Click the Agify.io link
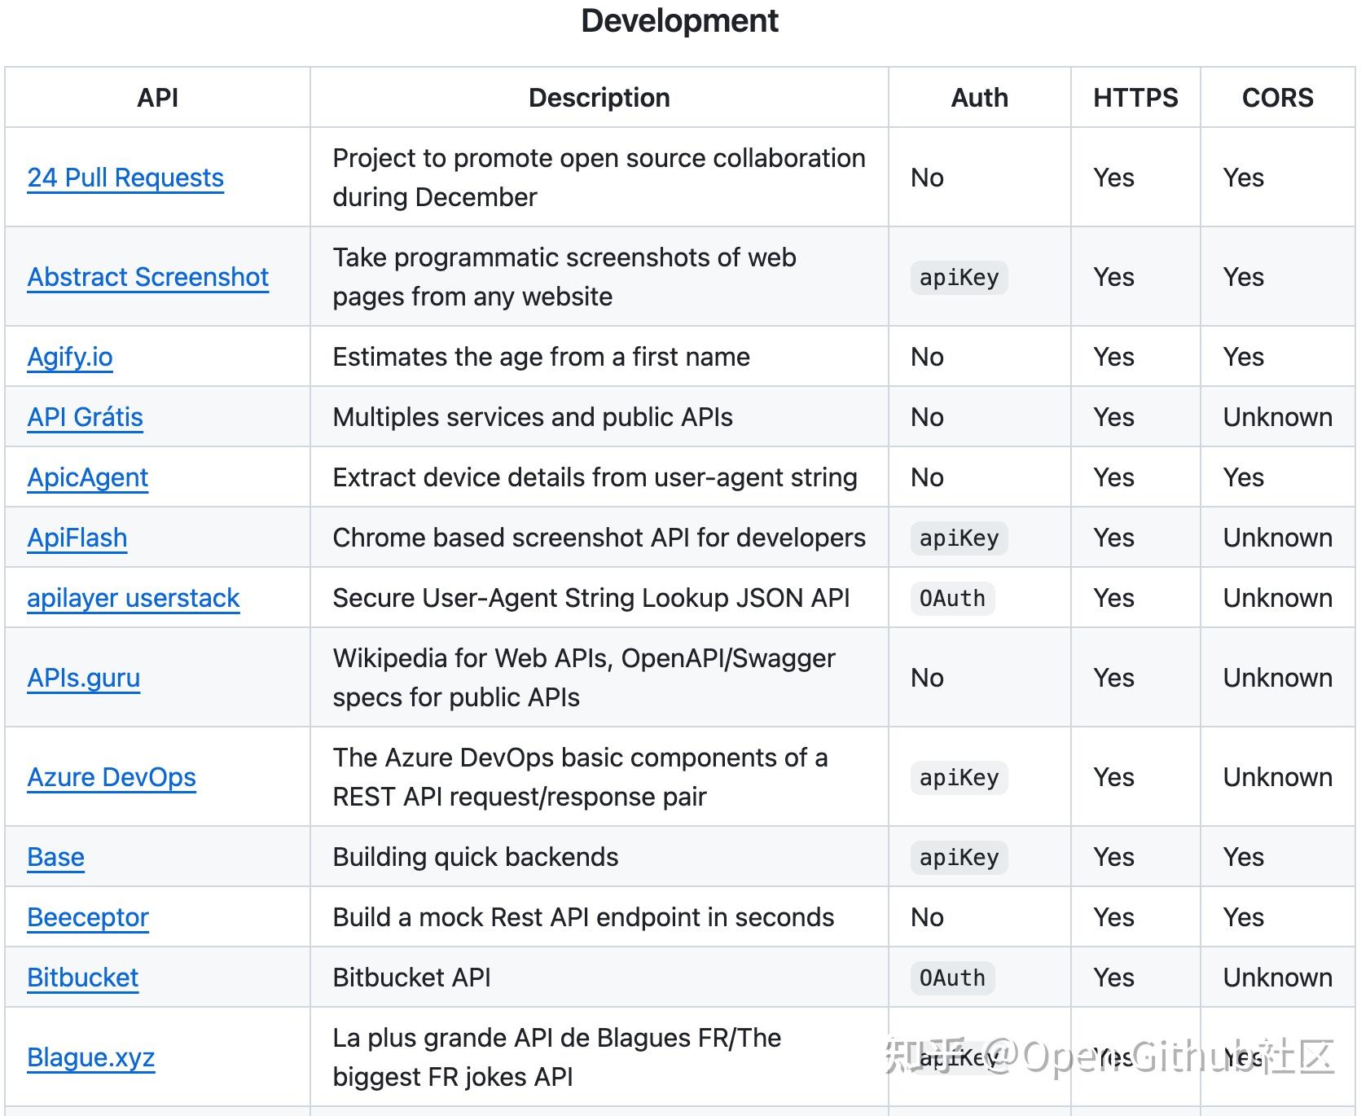This screenshot has height=1116, width=1370. 70,357
